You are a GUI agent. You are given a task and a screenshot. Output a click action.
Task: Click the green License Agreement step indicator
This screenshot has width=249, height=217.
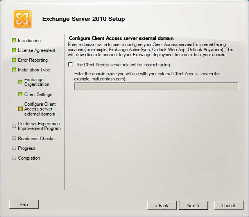pyautogui.click(x=14, y=50)
